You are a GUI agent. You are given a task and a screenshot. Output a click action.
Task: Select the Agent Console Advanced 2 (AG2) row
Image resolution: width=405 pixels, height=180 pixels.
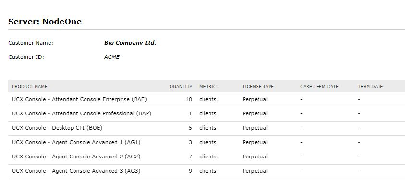point(207,157)
